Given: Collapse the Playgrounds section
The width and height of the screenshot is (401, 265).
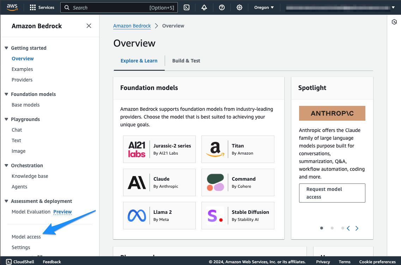Looking at the screenshot, I should point(6,119).
